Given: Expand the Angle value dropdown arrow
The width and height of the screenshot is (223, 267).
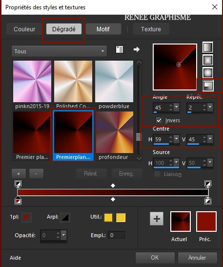Looking at the screenshot, I should pyautogui.click(x=177, y=107).
